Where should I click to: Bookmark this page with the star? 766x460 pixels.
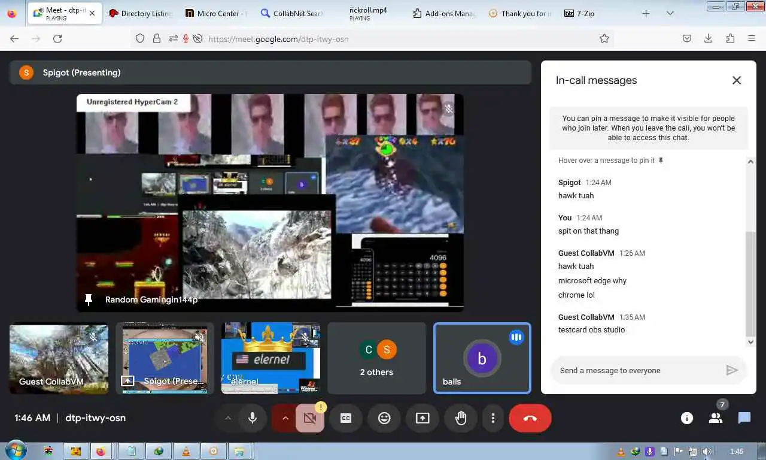[x=604, y=38]
